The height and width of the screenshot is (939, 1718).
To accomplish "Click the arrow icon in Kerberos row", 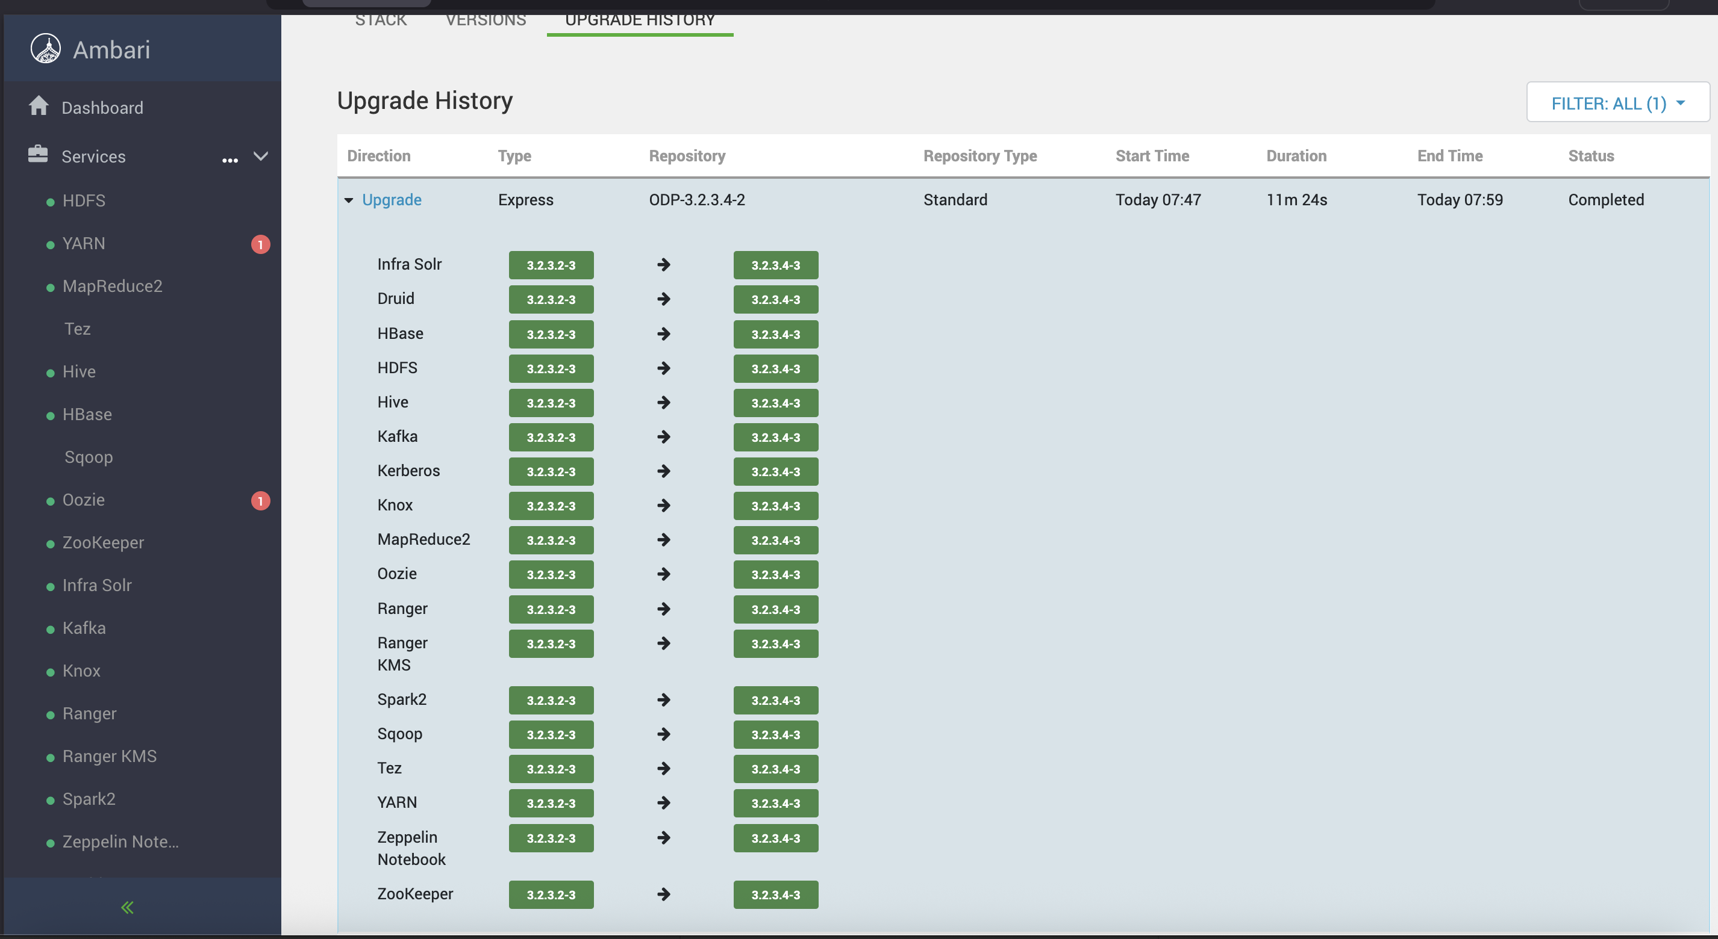I will tap(664, 471).
